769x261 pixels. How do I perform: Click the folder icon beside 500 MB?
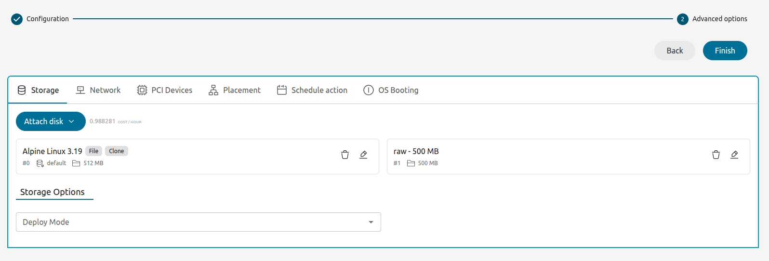(411, 163)
